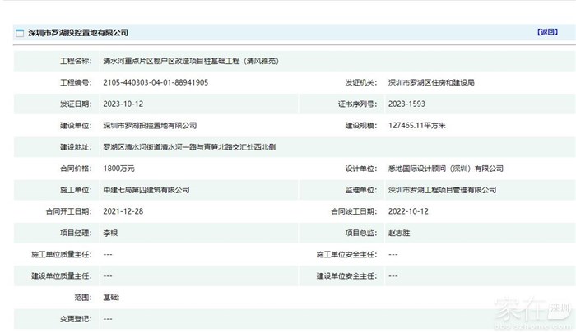Click the issue date 2023-10-12

pyautogui.click(x=123, y=104)
